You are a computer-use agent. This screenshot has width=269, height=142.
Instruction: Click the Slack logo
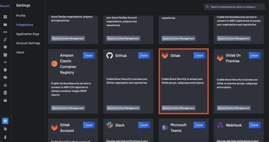coord(109,125)
